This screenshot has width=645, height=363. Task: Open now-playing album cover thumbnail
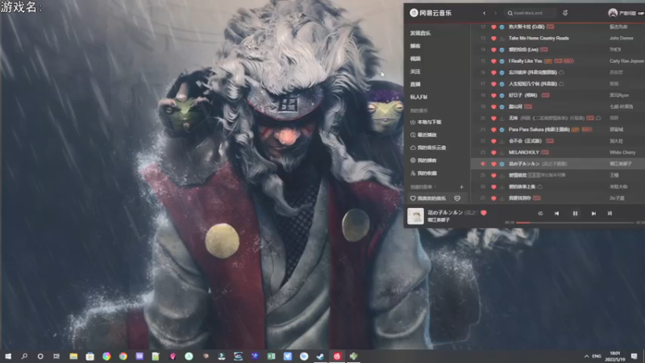(x=415, y=216)
